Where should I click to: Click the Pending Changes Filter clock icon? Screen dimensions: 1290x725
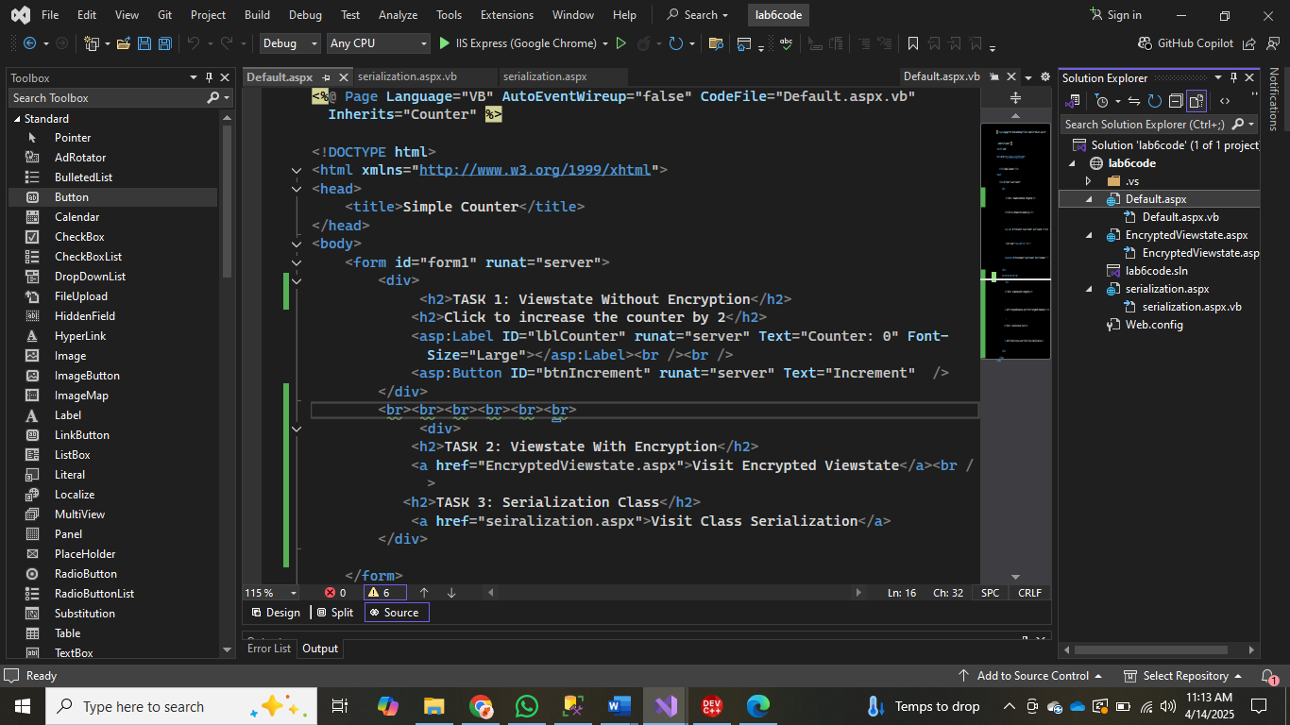(x=1101, y=101)
